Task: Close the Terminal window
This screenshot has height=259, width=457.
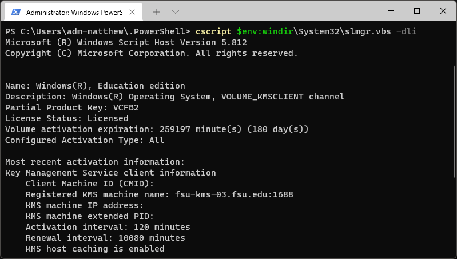Action: (443, 11)
